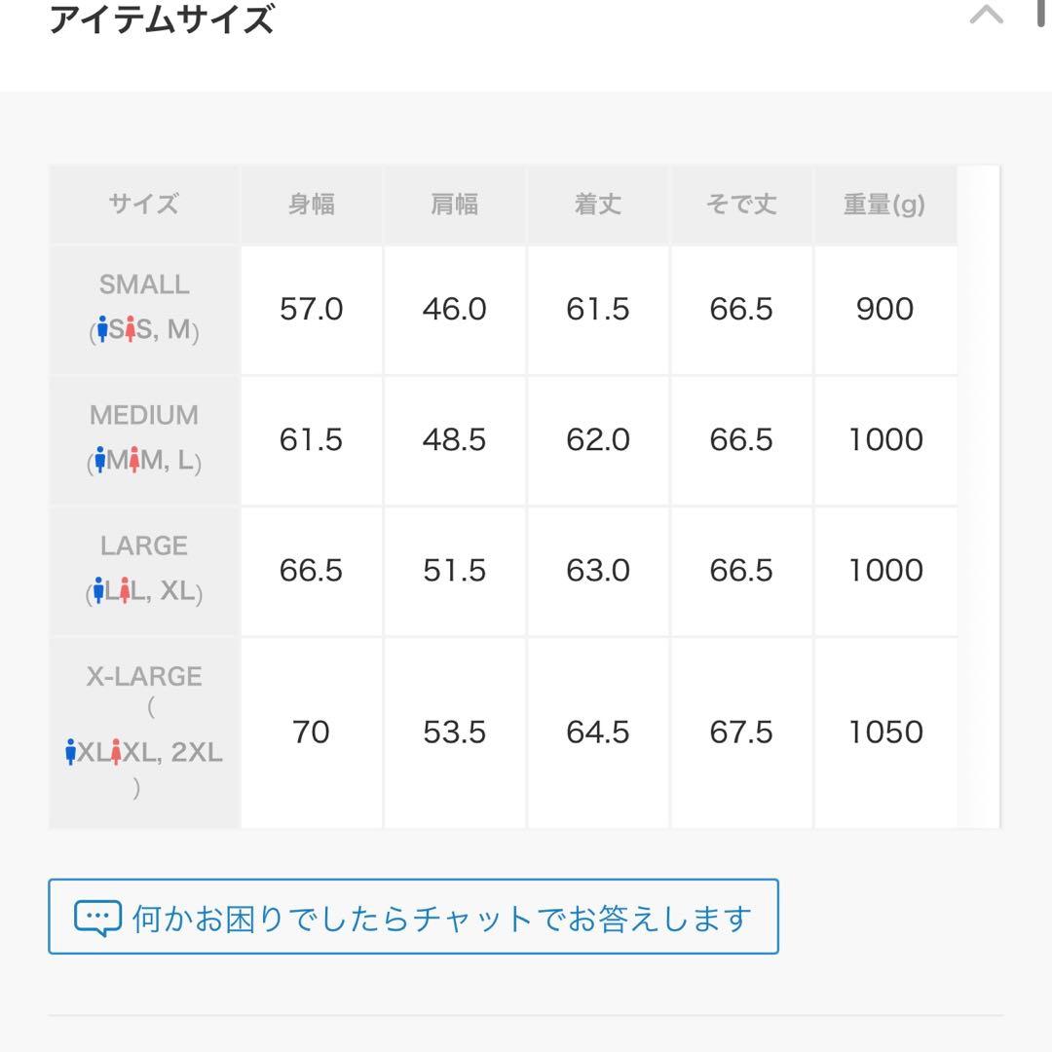Select the 着丈 column header

(x=598, y=205)
